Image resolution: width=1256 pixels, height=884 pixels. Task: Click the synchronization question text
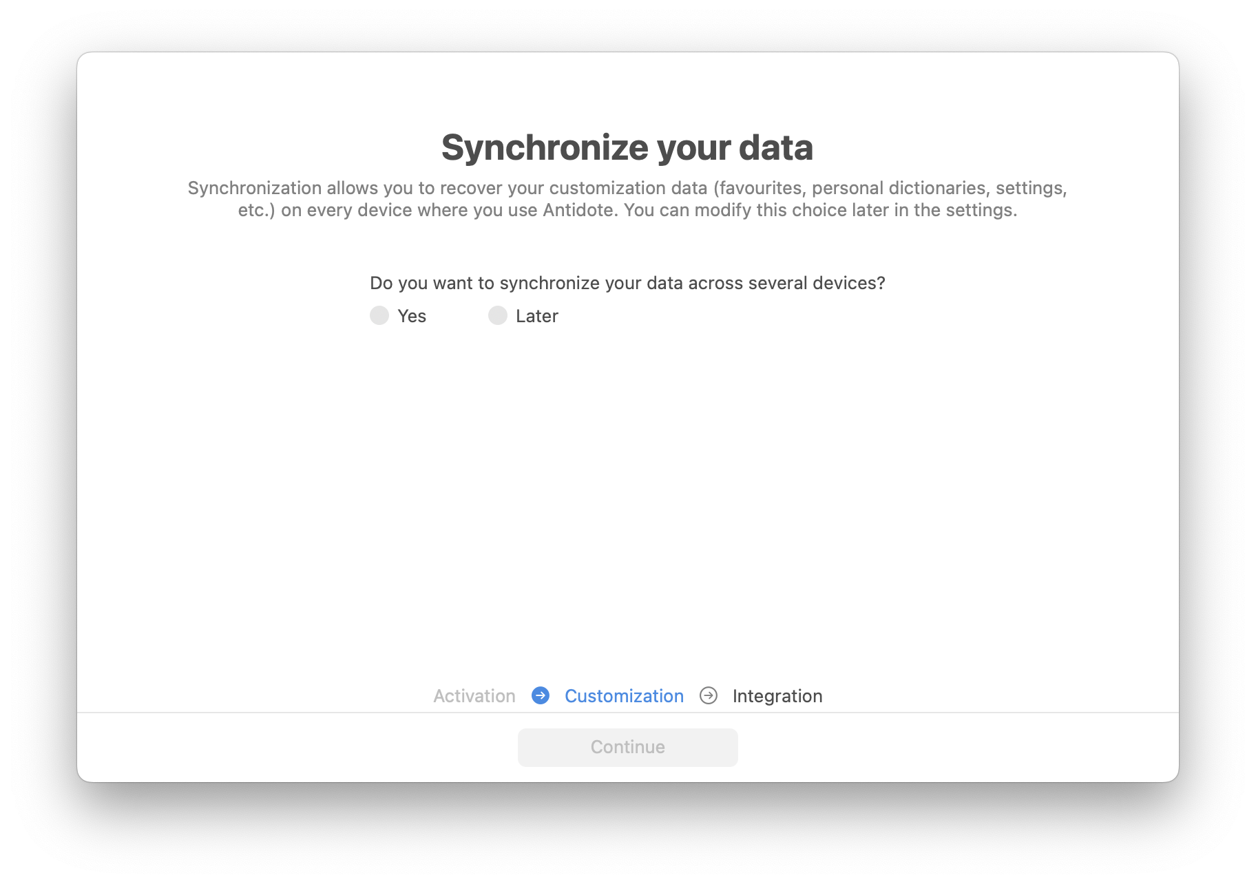[x=627, y=283]
